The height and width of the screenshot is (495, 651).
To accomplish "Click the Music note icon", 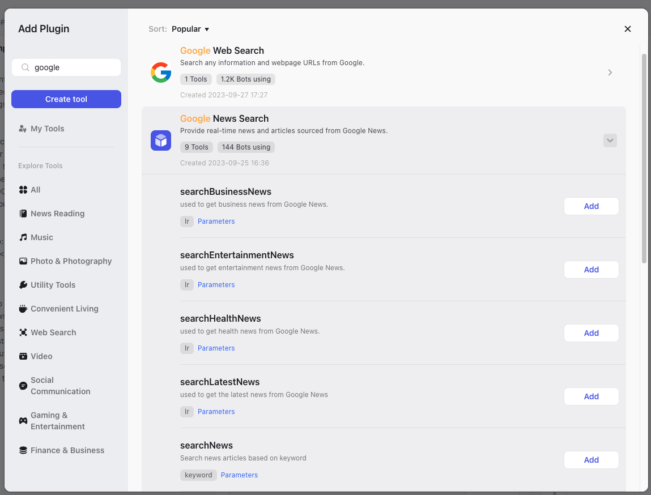I will point(23,237).
